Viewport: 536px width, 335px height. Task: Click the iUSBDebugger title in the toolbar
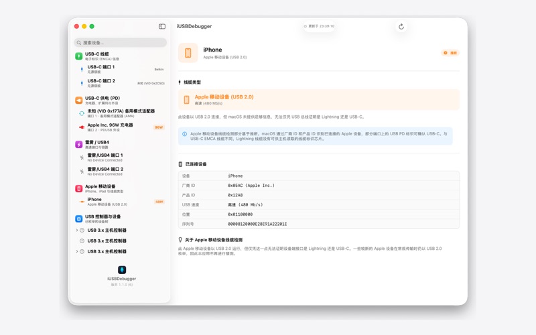194,26
